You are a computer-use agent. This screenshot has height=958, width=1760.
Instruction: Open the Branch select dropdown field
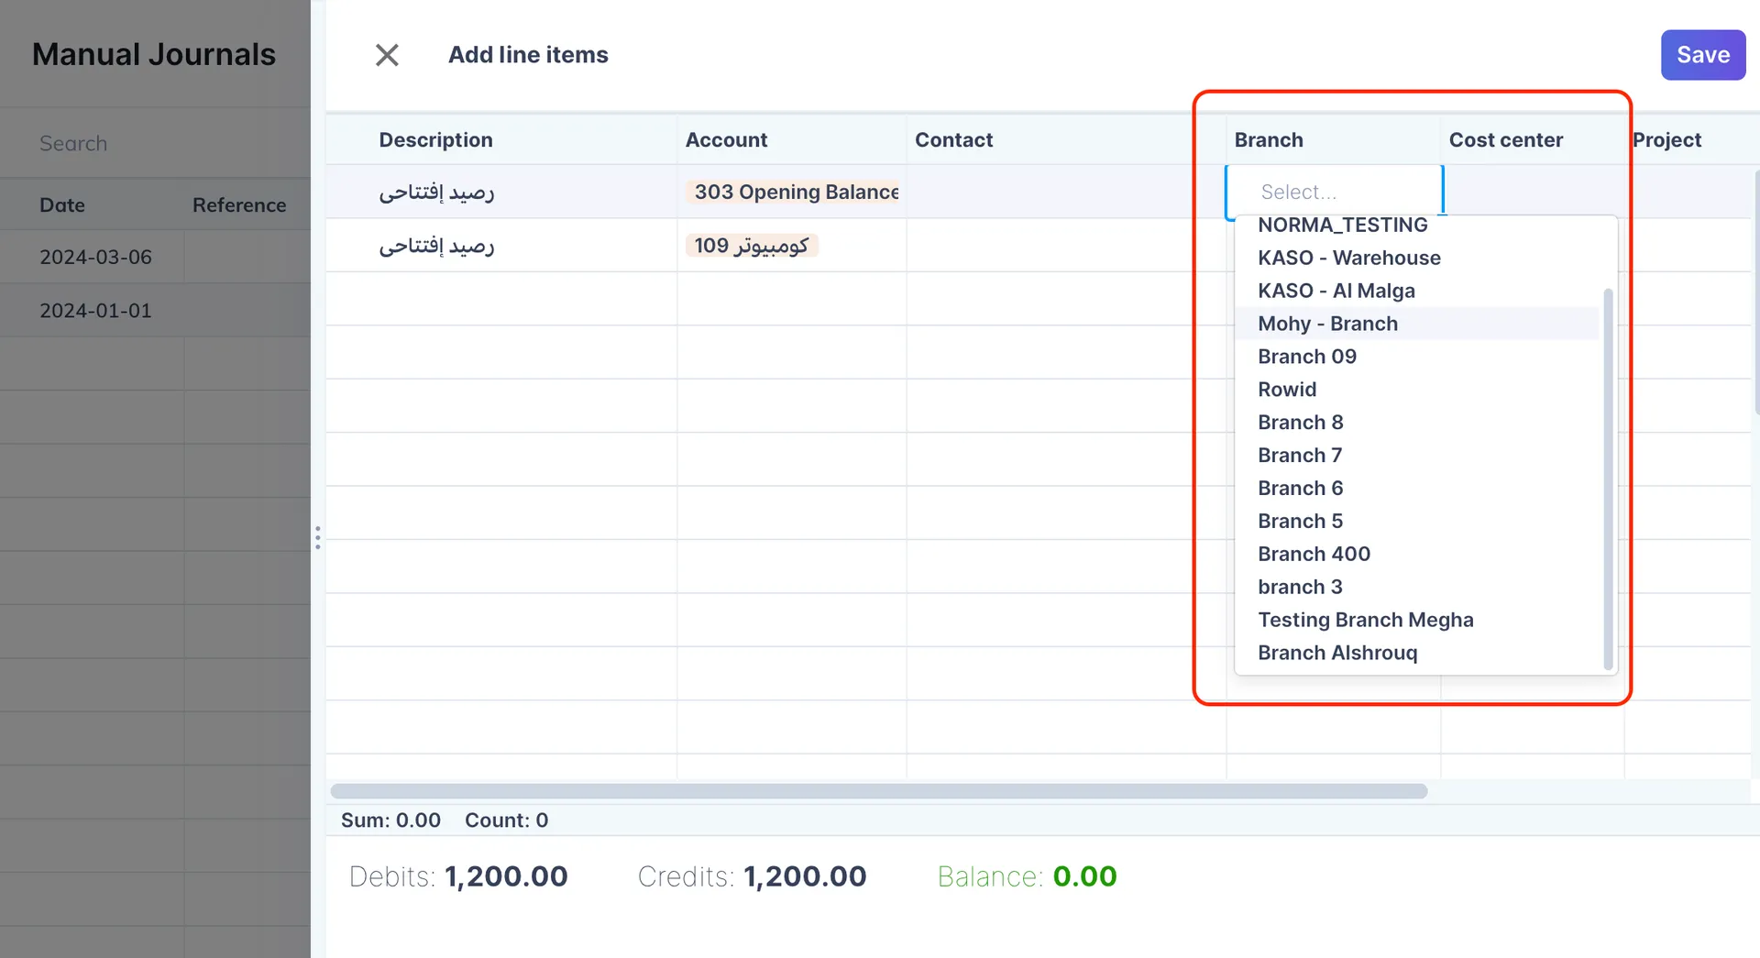1333,193
